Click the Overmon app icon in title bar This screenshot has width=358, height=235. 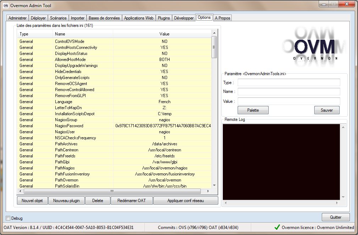coord(5,5)
